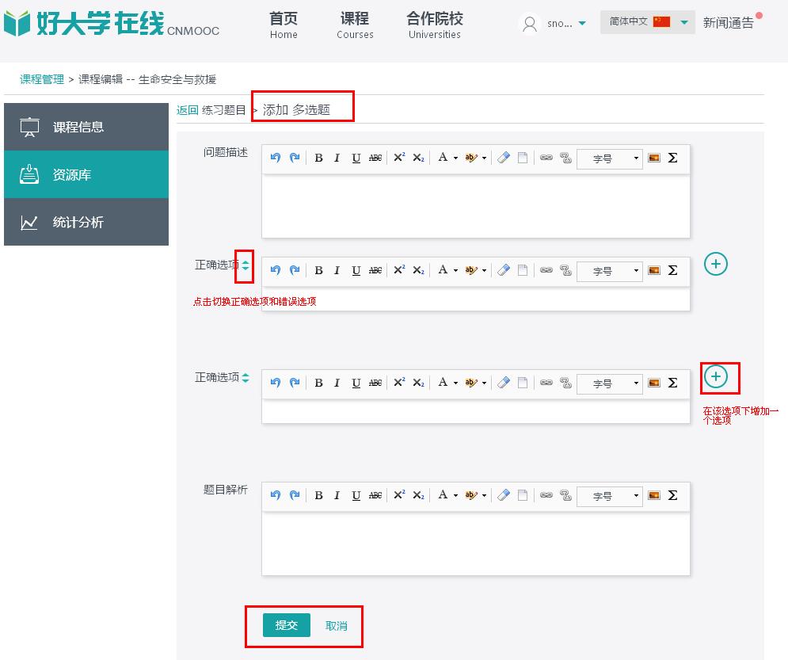This screenshot has height=660, width=788.
Task: Go to the 课程 Courses navigation tab
Action: tap(355, 25)
